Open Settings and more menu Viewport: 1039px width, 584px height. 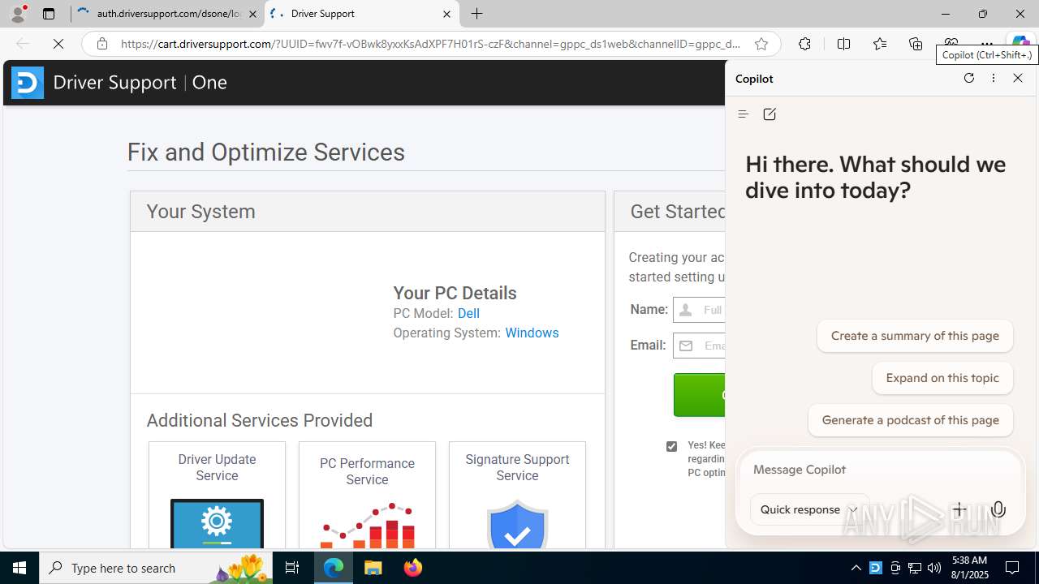coord(986,44)
